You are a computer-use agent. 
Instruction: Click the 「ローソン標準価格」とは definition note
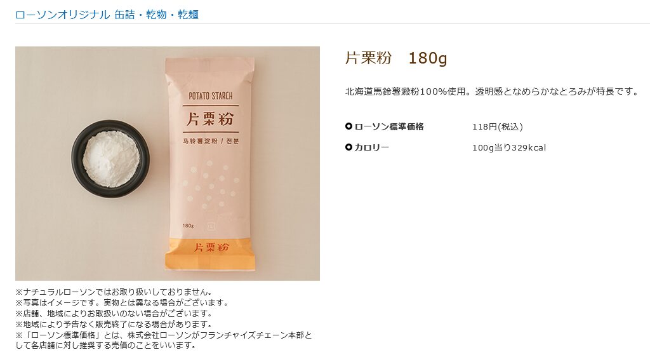(x=164, y=340)
